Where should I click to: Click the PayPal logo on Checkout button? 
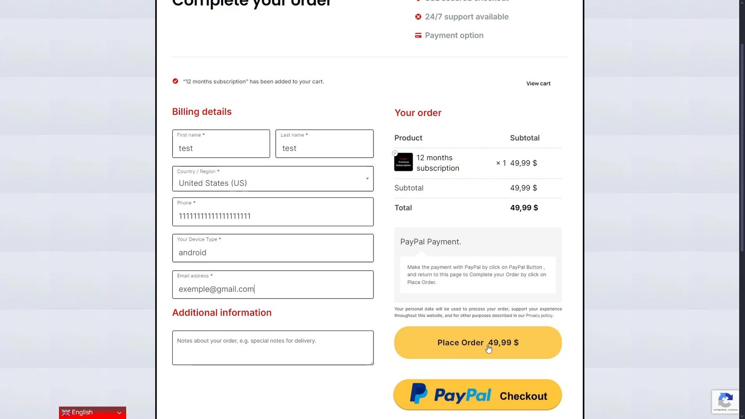[450, 395]
